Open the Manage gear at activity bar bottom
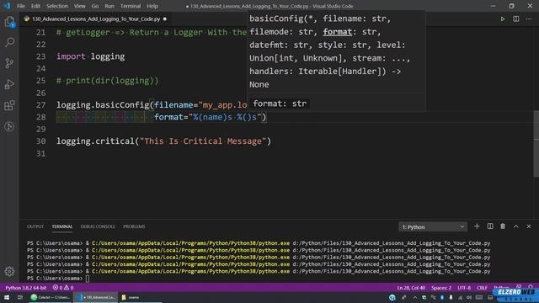The height and width of the screenshot is (303, 539). point(9,271)
